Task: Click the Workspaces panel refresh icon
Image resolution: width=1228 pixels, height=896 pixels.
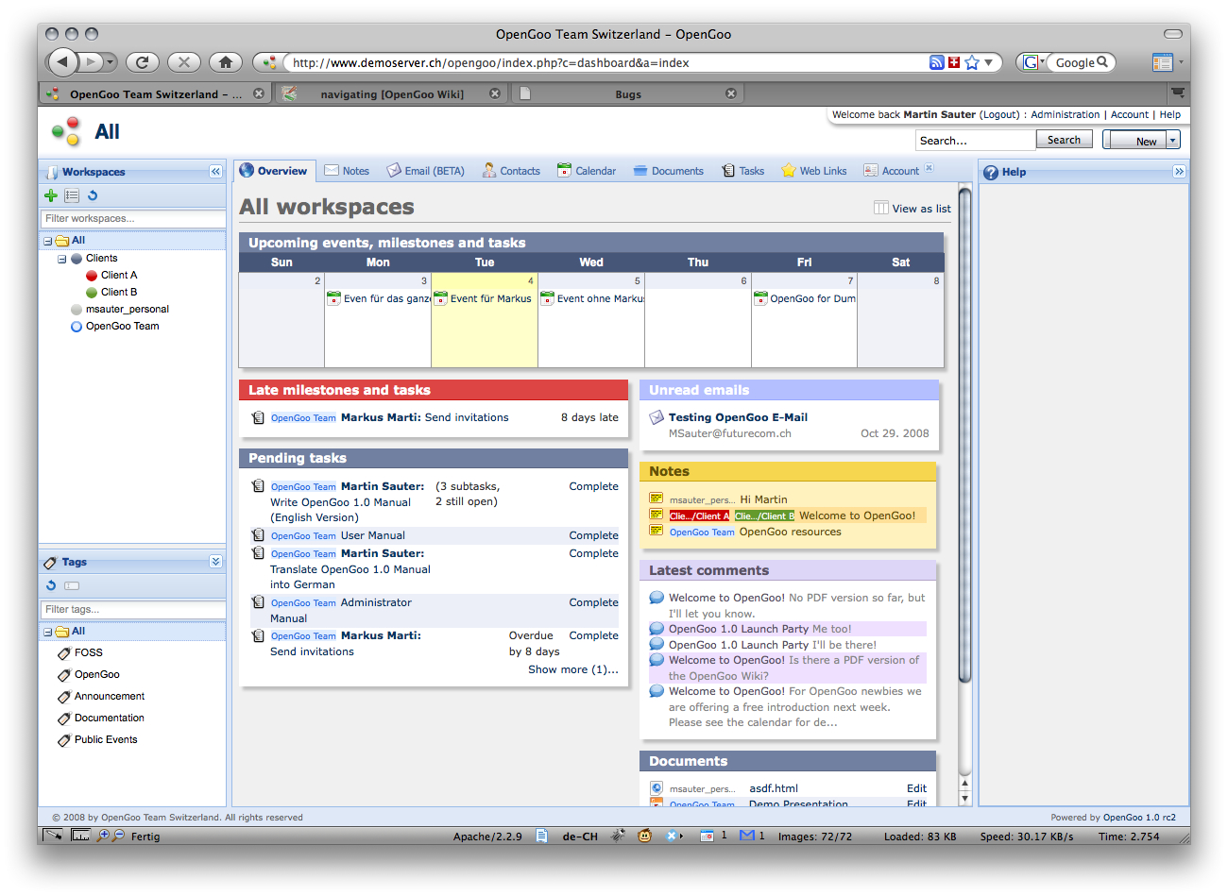Action: point(93,195)
